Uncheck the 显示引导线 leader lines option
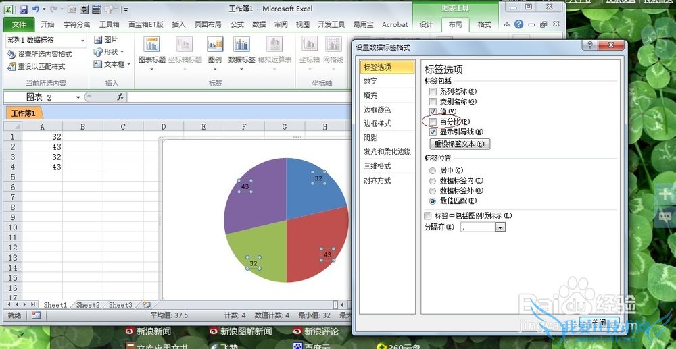The width and height of the screenshot is (676, 349). tap(433, 132)
